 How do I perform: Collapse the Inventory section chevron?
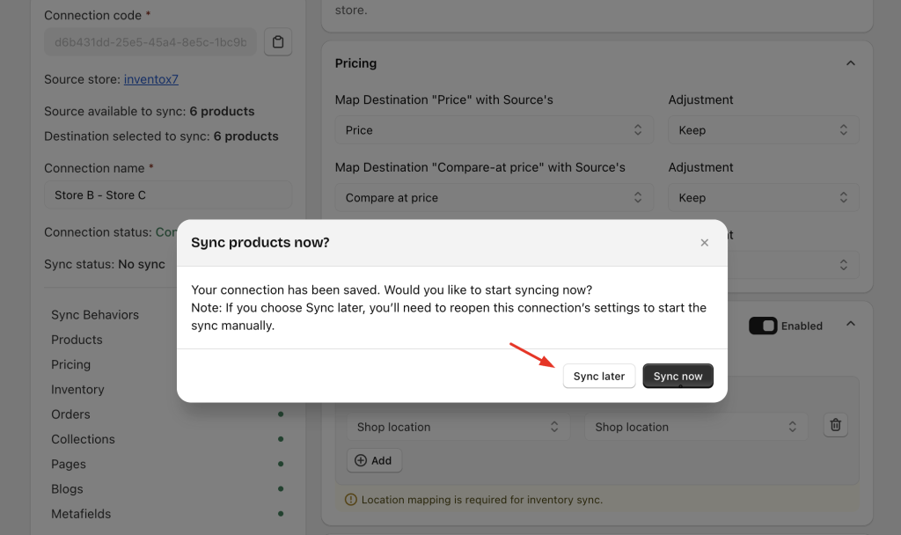850,325
